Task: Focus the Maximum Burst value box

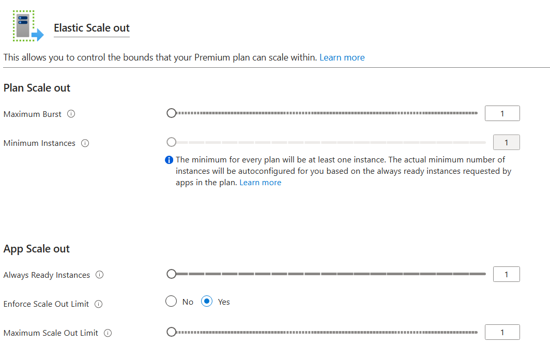Action: (x=502, y=113)
